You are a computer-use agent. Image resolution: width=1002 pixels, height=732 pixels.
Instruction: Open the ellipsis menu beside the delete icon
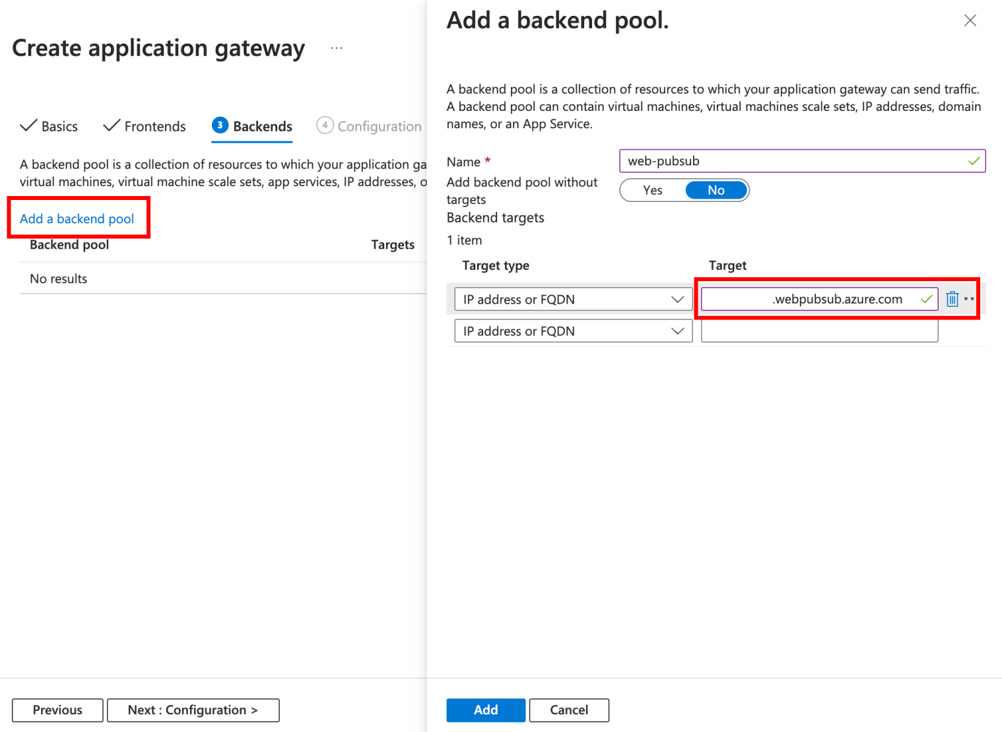pos(970,299)
